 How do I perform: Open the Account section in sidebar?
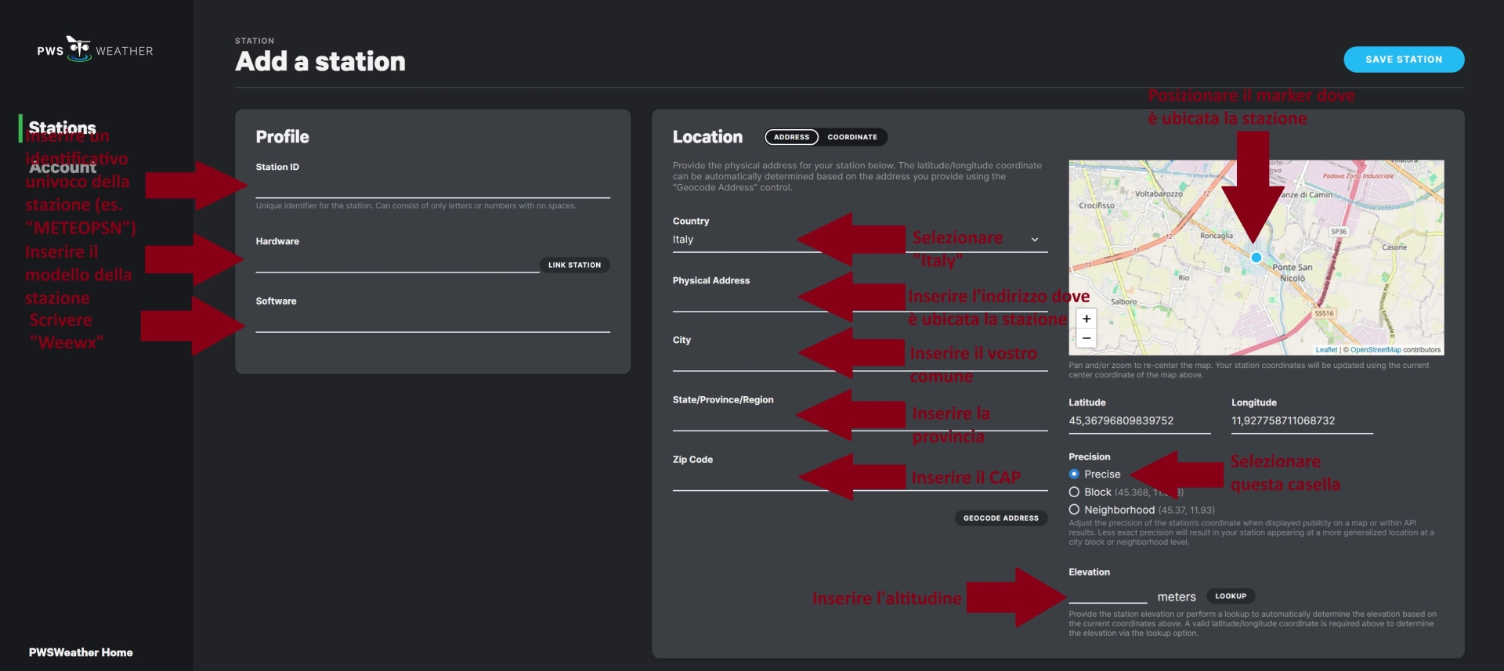coord(63,168)
